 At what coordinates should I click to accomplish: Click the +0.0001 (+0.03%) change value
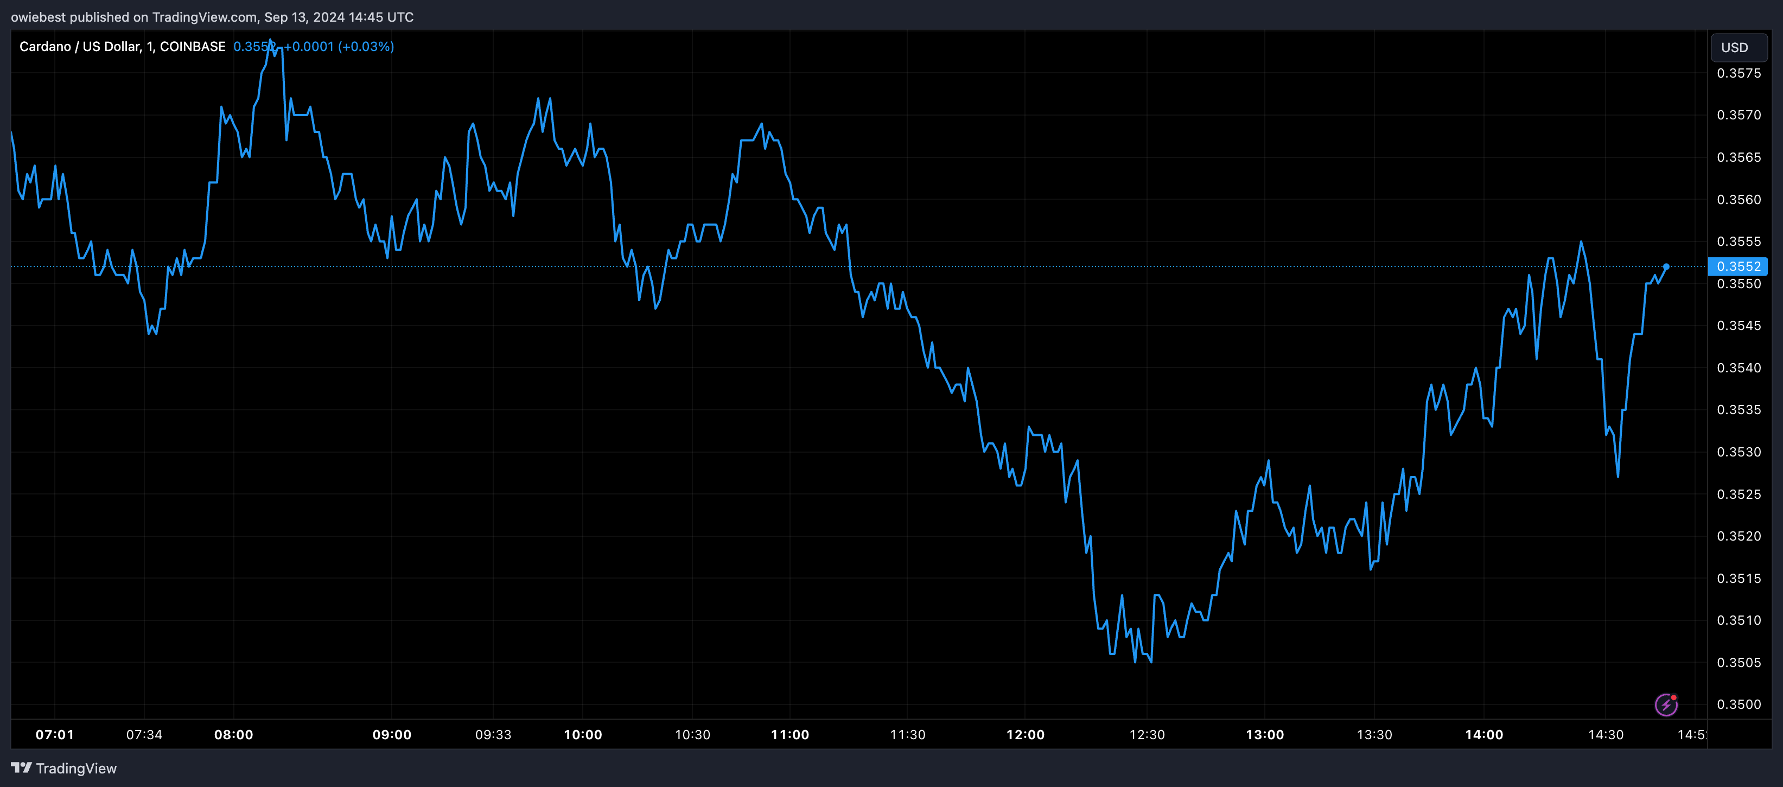pos(339,46)
